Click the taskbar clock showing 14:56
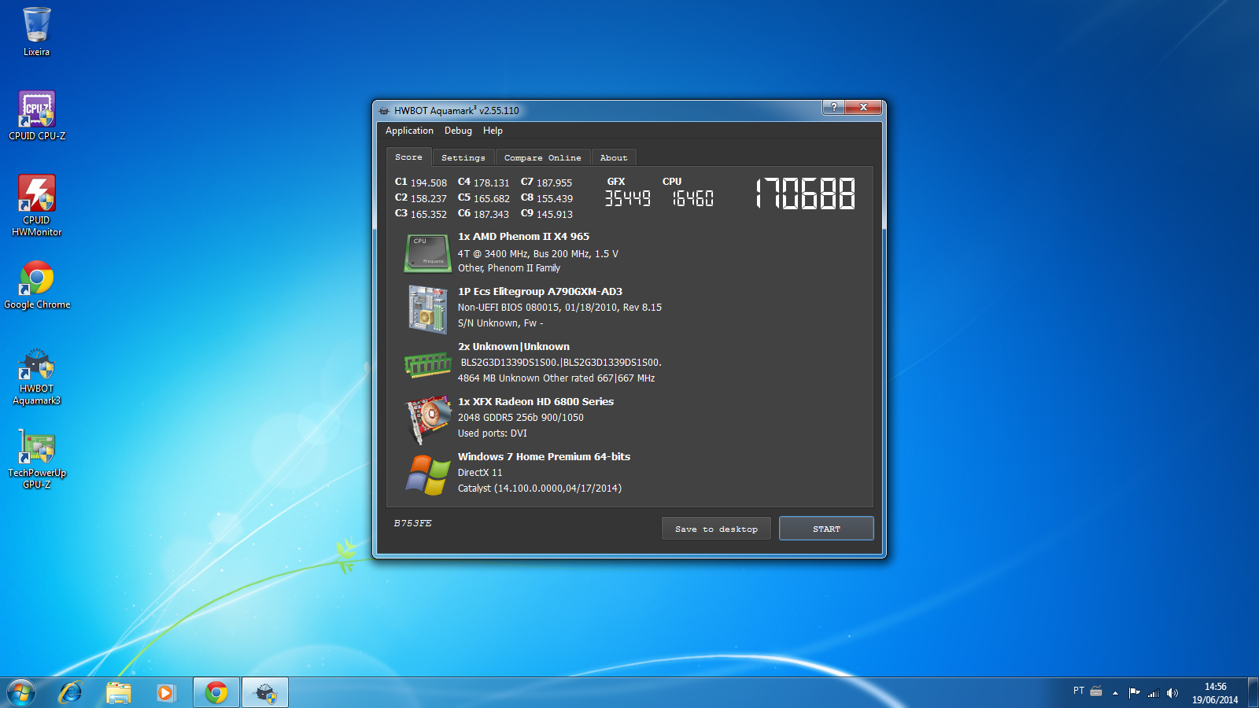The height and width of the screenshot is (708, 1259). [x=1215, y=693]
